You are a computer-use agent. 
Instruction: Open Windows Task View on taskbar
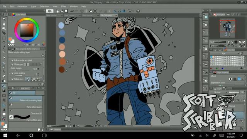tap(44, 136)
